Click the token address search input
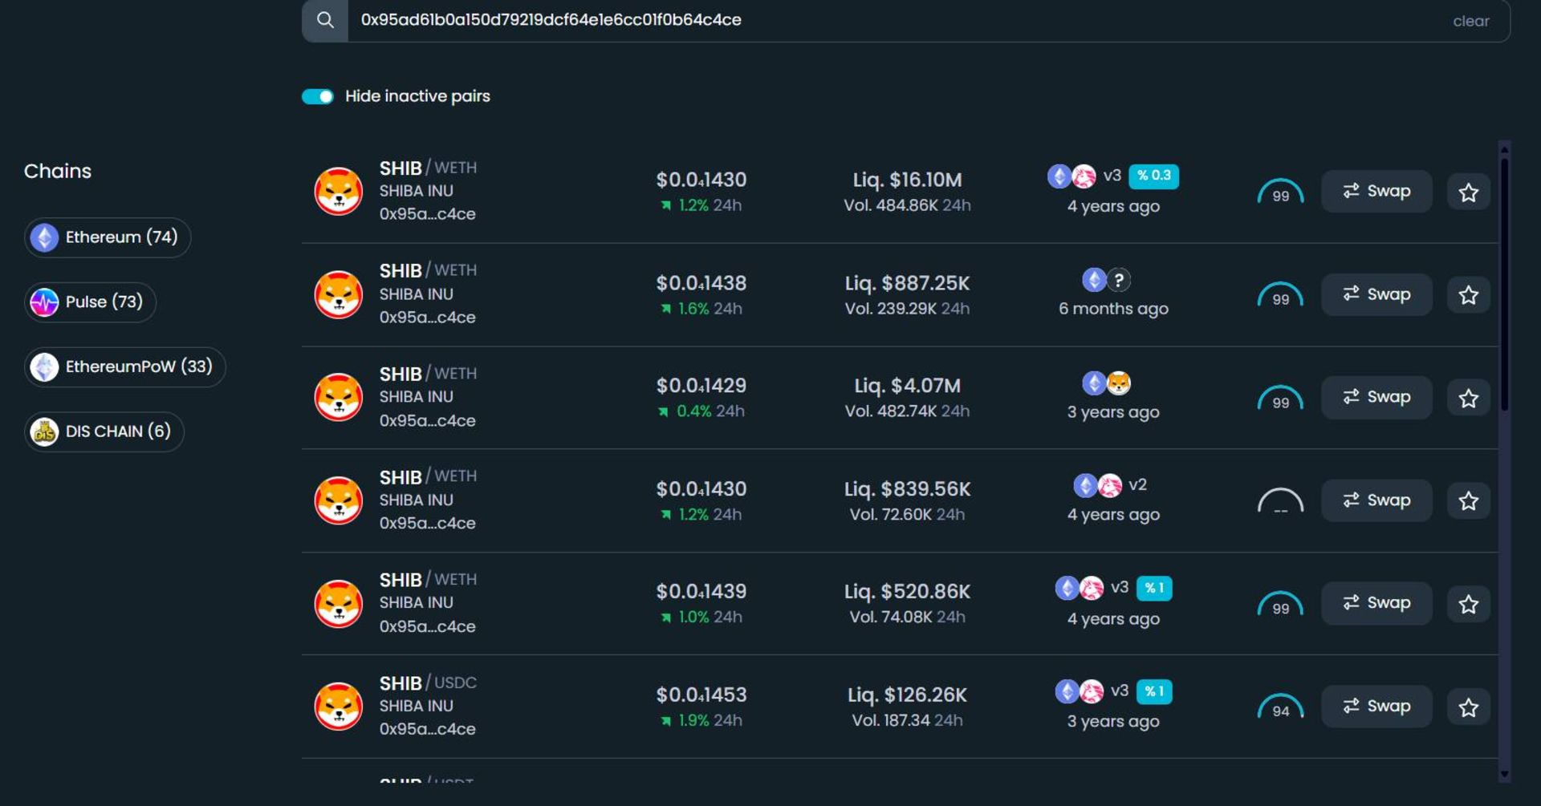Viewport: 1541px width, 806px height. pyautogui.click(x=899, y=20)
